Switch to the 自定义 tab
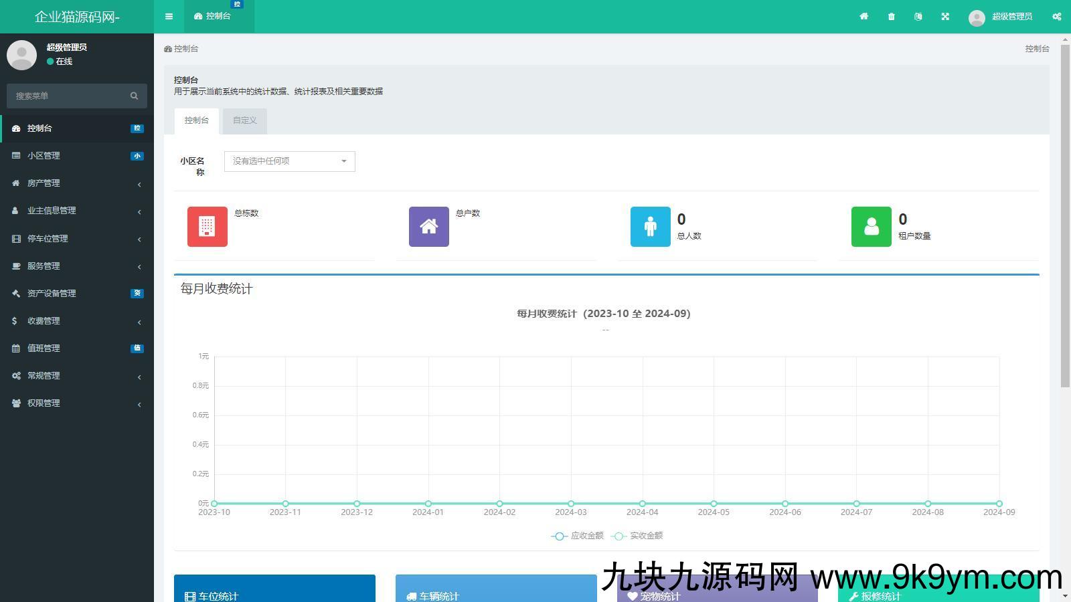Image resolution: width=1071 pixels, height=602 pixels. (244, 120)
